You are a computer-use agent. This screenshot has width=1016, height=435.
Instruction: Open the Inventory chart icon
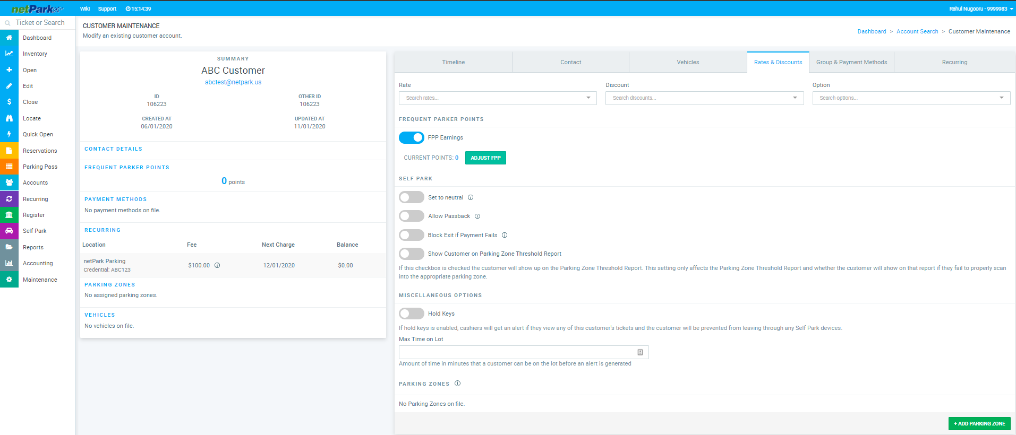(9, 54)
